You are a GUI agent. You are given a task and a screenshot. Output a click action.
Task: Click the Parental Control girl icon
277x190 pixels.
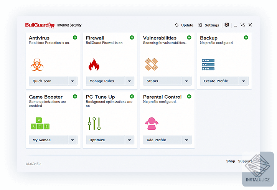[x=152, y=123]
